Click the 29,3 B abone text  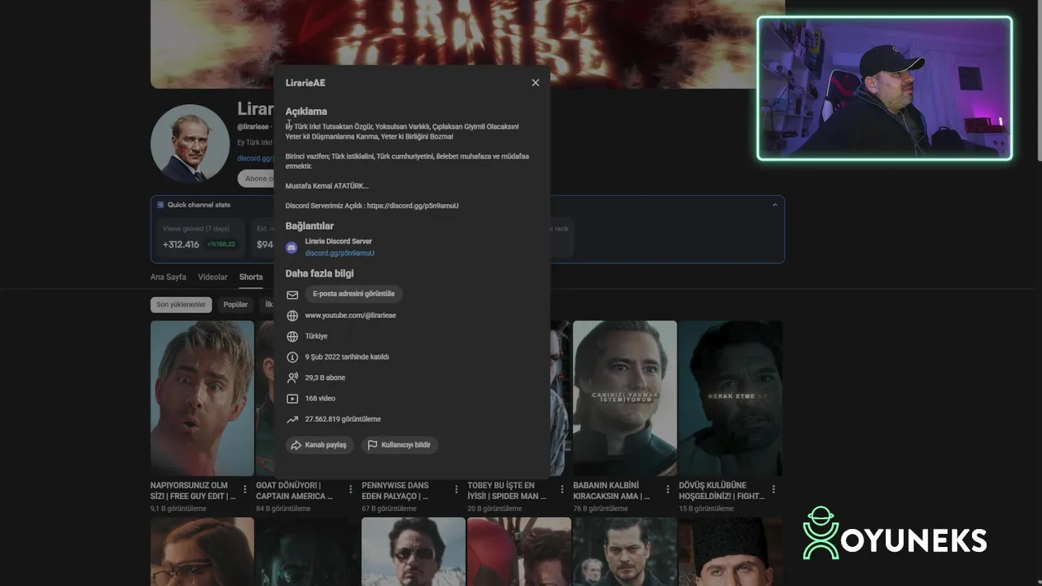(x=326, y=378)
